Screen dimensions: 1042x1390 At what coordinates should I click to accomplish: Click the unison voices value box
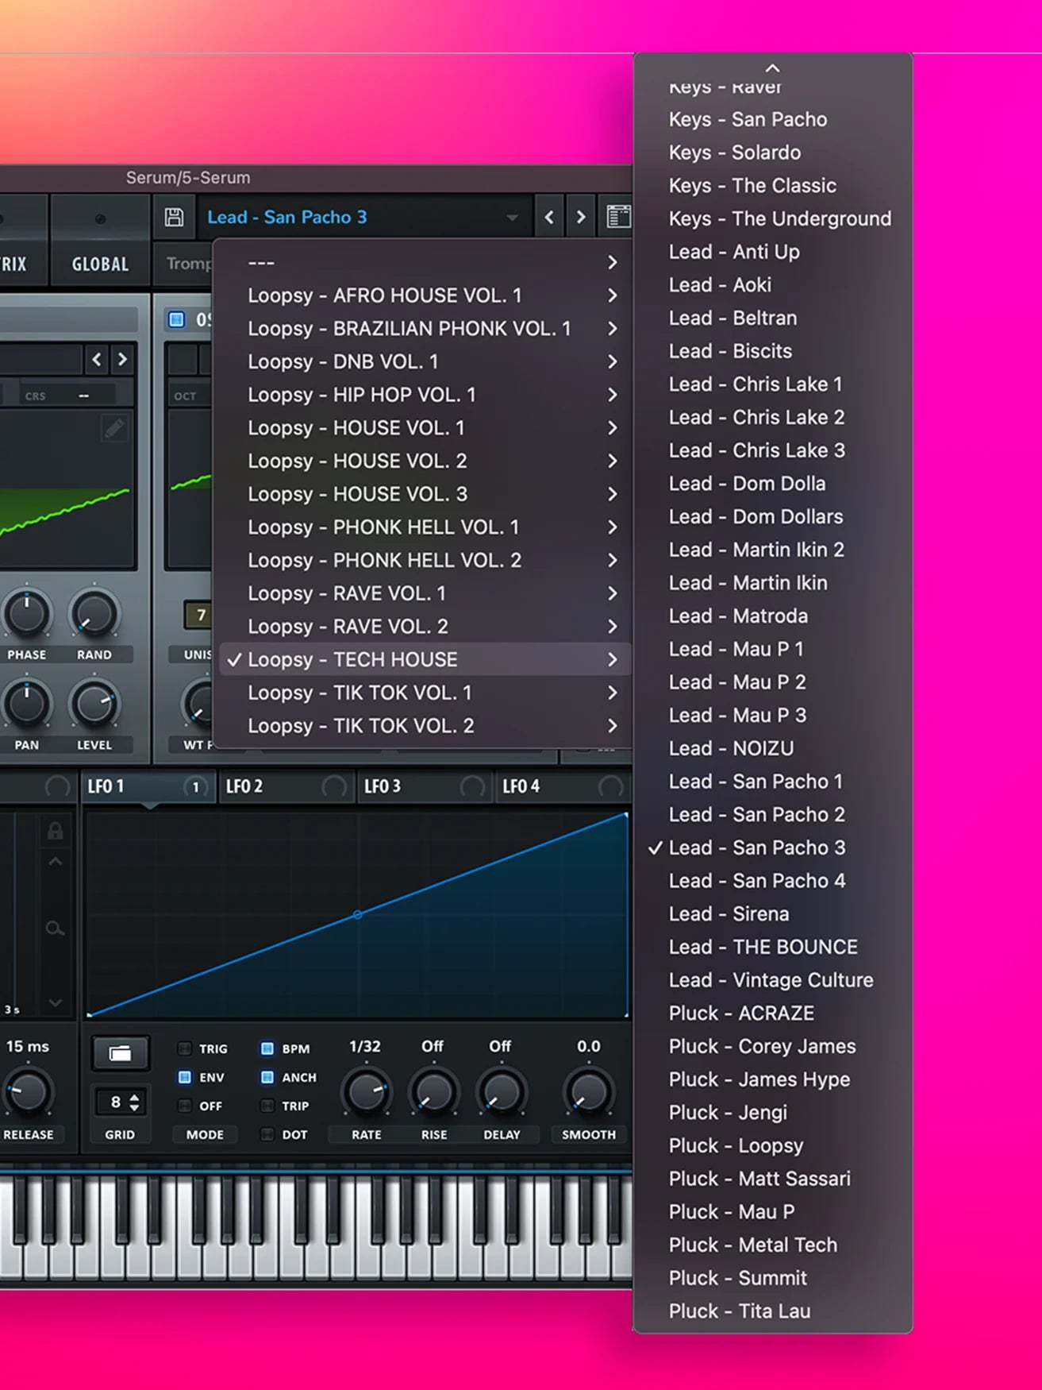(x=198, y=615)
